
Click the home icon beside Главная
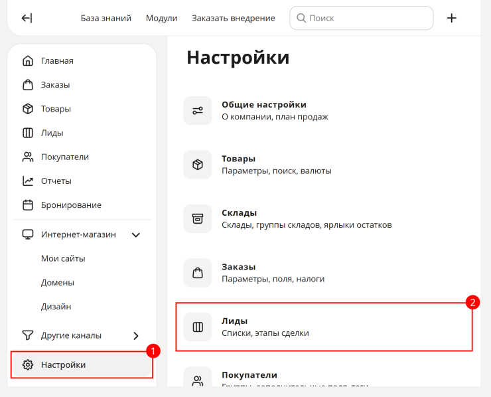tap(28, 61)
